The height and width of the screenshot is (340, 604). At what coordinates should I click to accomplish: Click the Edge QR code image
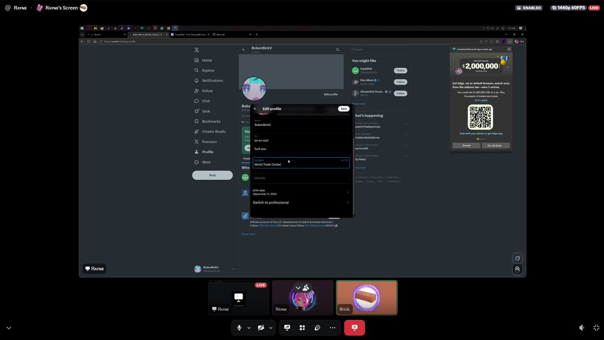(x=481, y=117)
